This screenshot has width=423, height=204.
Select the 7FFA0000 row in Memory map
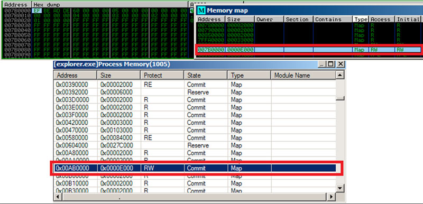[x=309, y=40]
